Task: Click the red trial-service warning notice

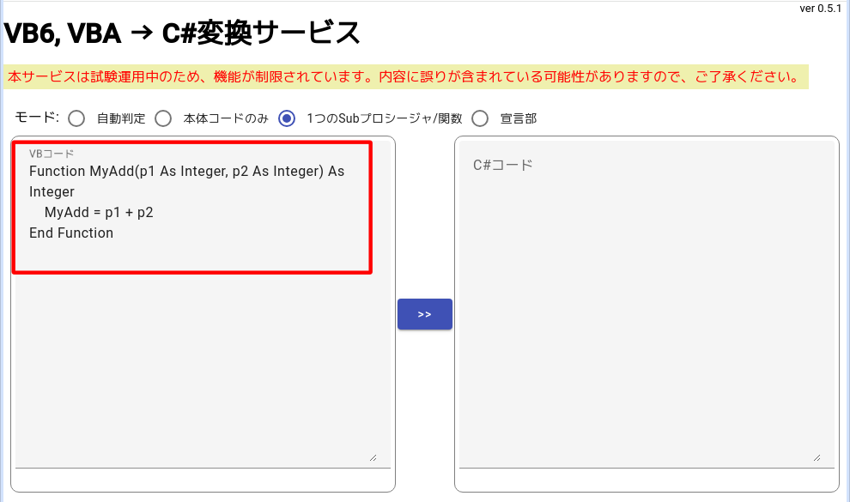Action: click(406, 77)
